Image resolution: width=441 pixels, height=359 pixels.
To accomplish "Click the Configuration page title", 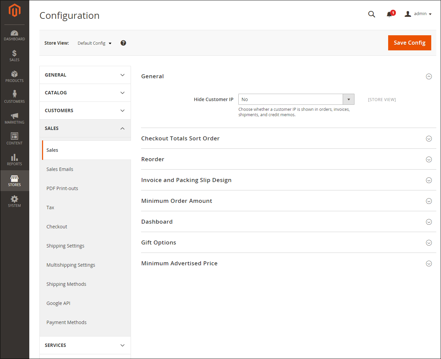I will [x=69, y=15].
